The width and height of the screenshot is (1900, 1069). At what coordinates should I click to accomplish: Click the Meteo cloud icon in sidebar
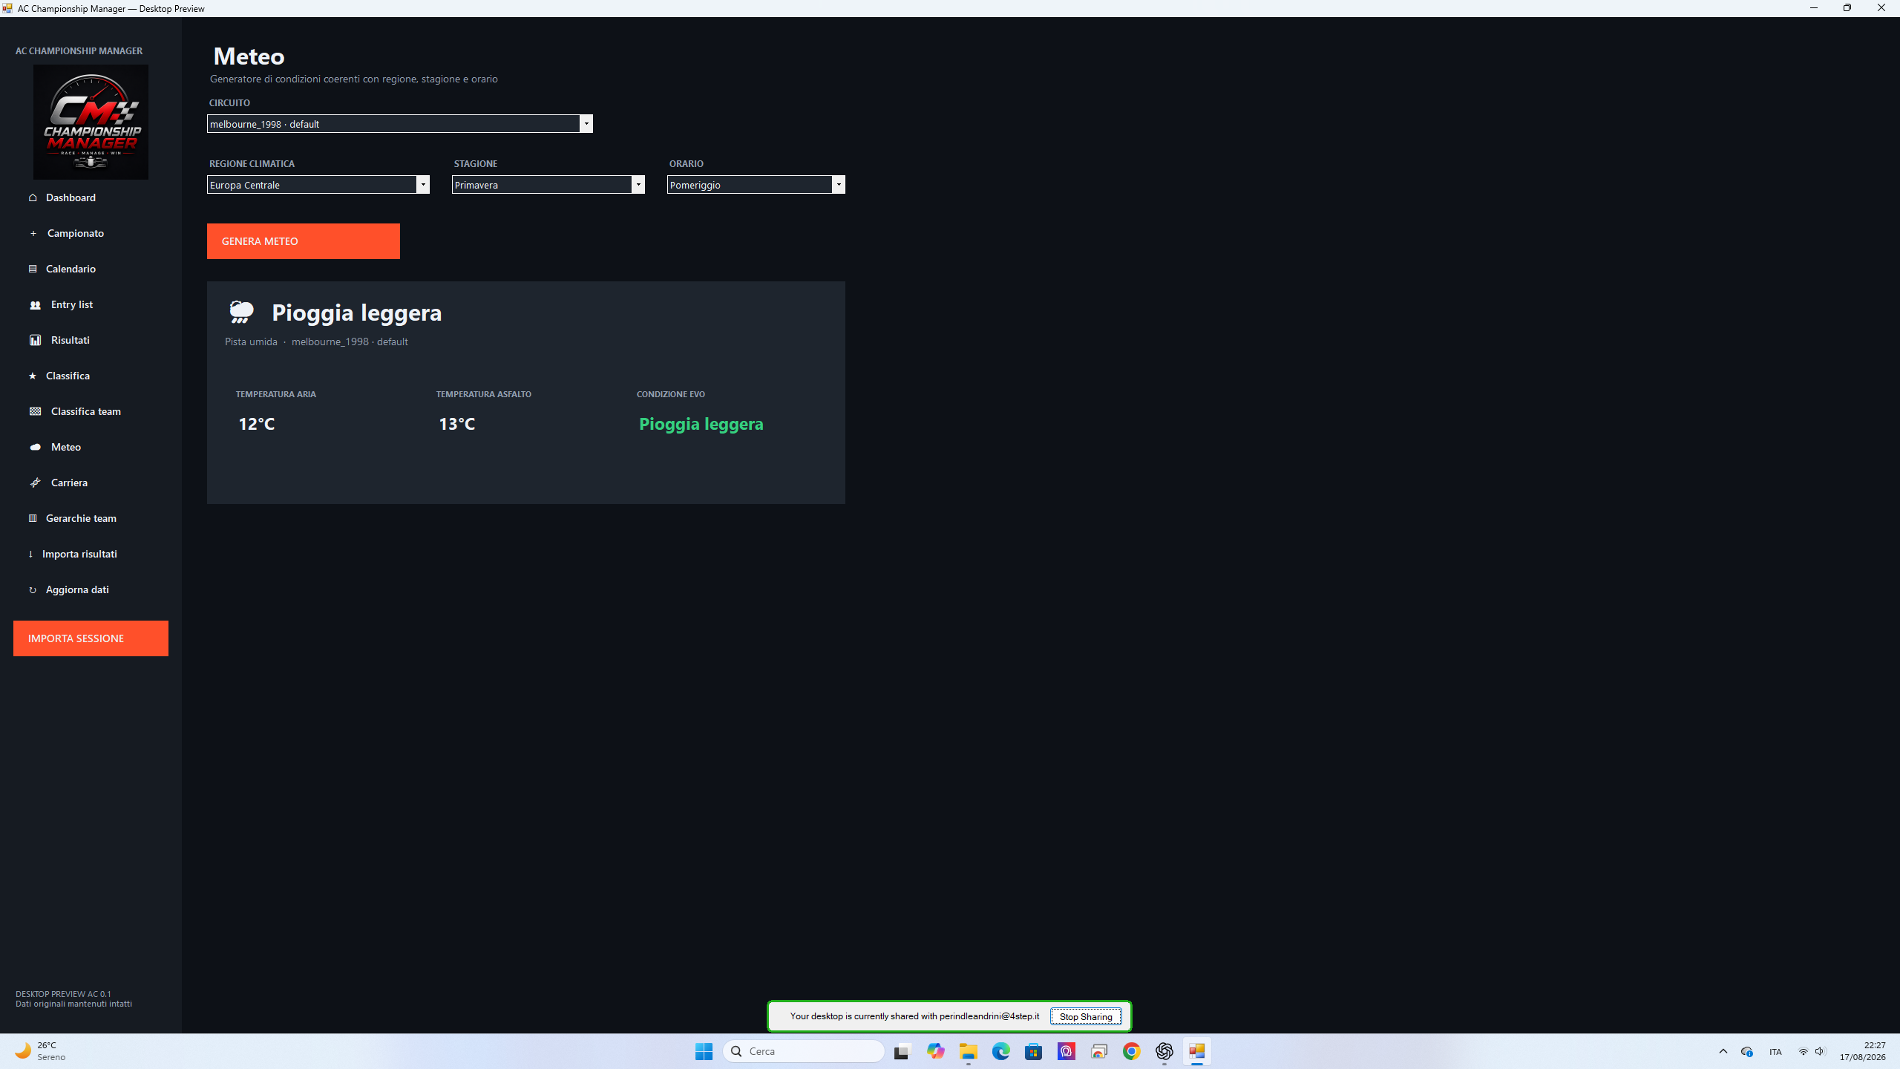tap(35, 447)
